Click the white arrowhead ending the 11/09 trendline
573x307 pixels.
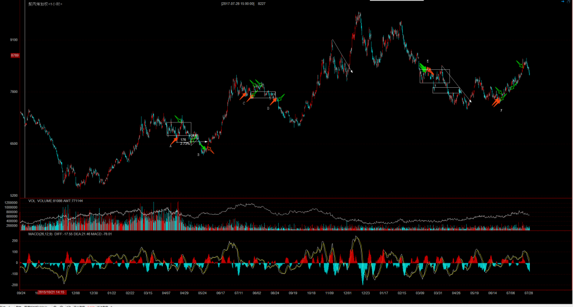point(351,71)
